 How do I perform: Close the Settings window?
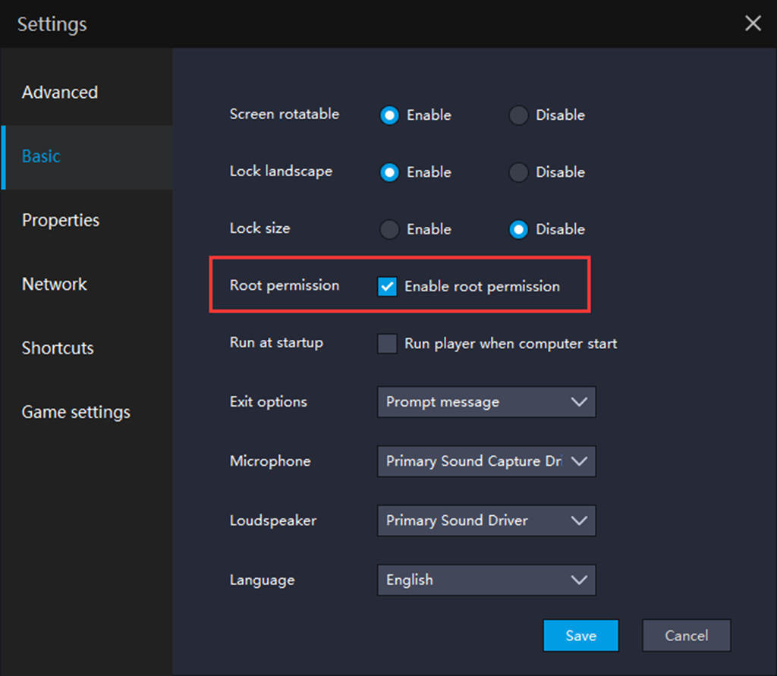(x=753, y=23)
